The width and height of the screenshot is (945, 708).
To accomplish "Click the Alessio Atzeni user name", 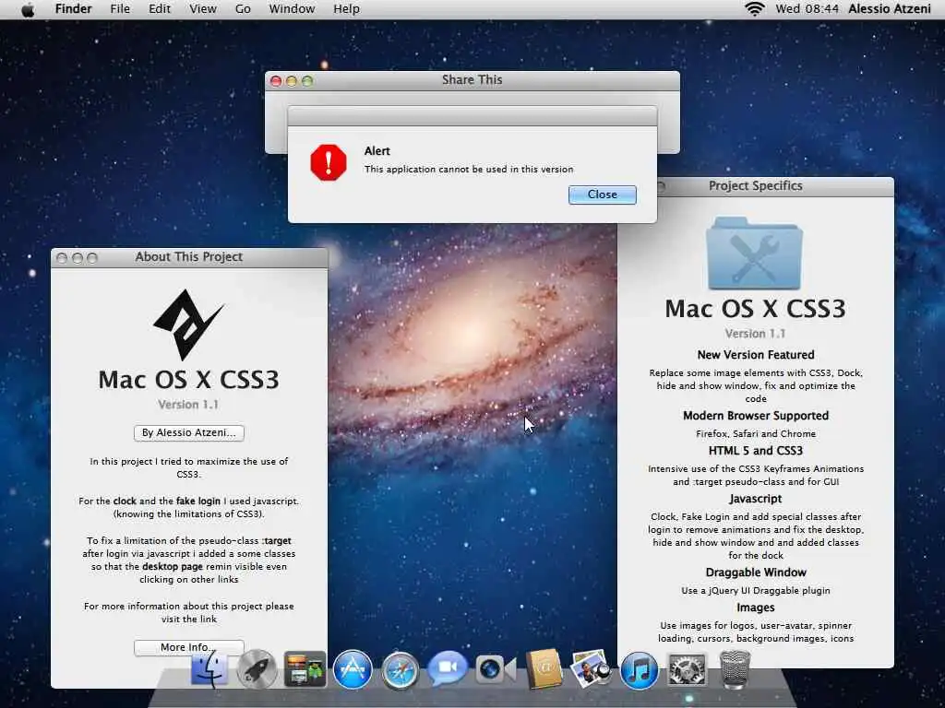I will tap(890, 9).
